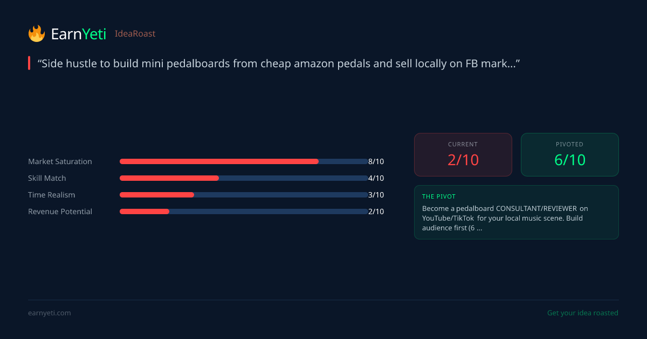The height and width of the screenshot is (339, 647).
Task: Click the 8/10 saturation score
Action: pos(376,161)
